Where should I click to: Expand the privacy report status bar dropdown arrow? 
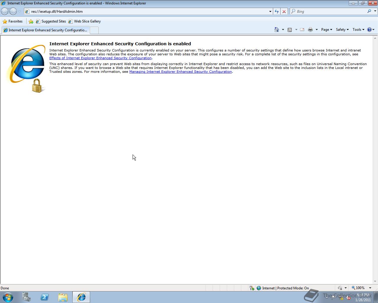click(x=346, y=288)
